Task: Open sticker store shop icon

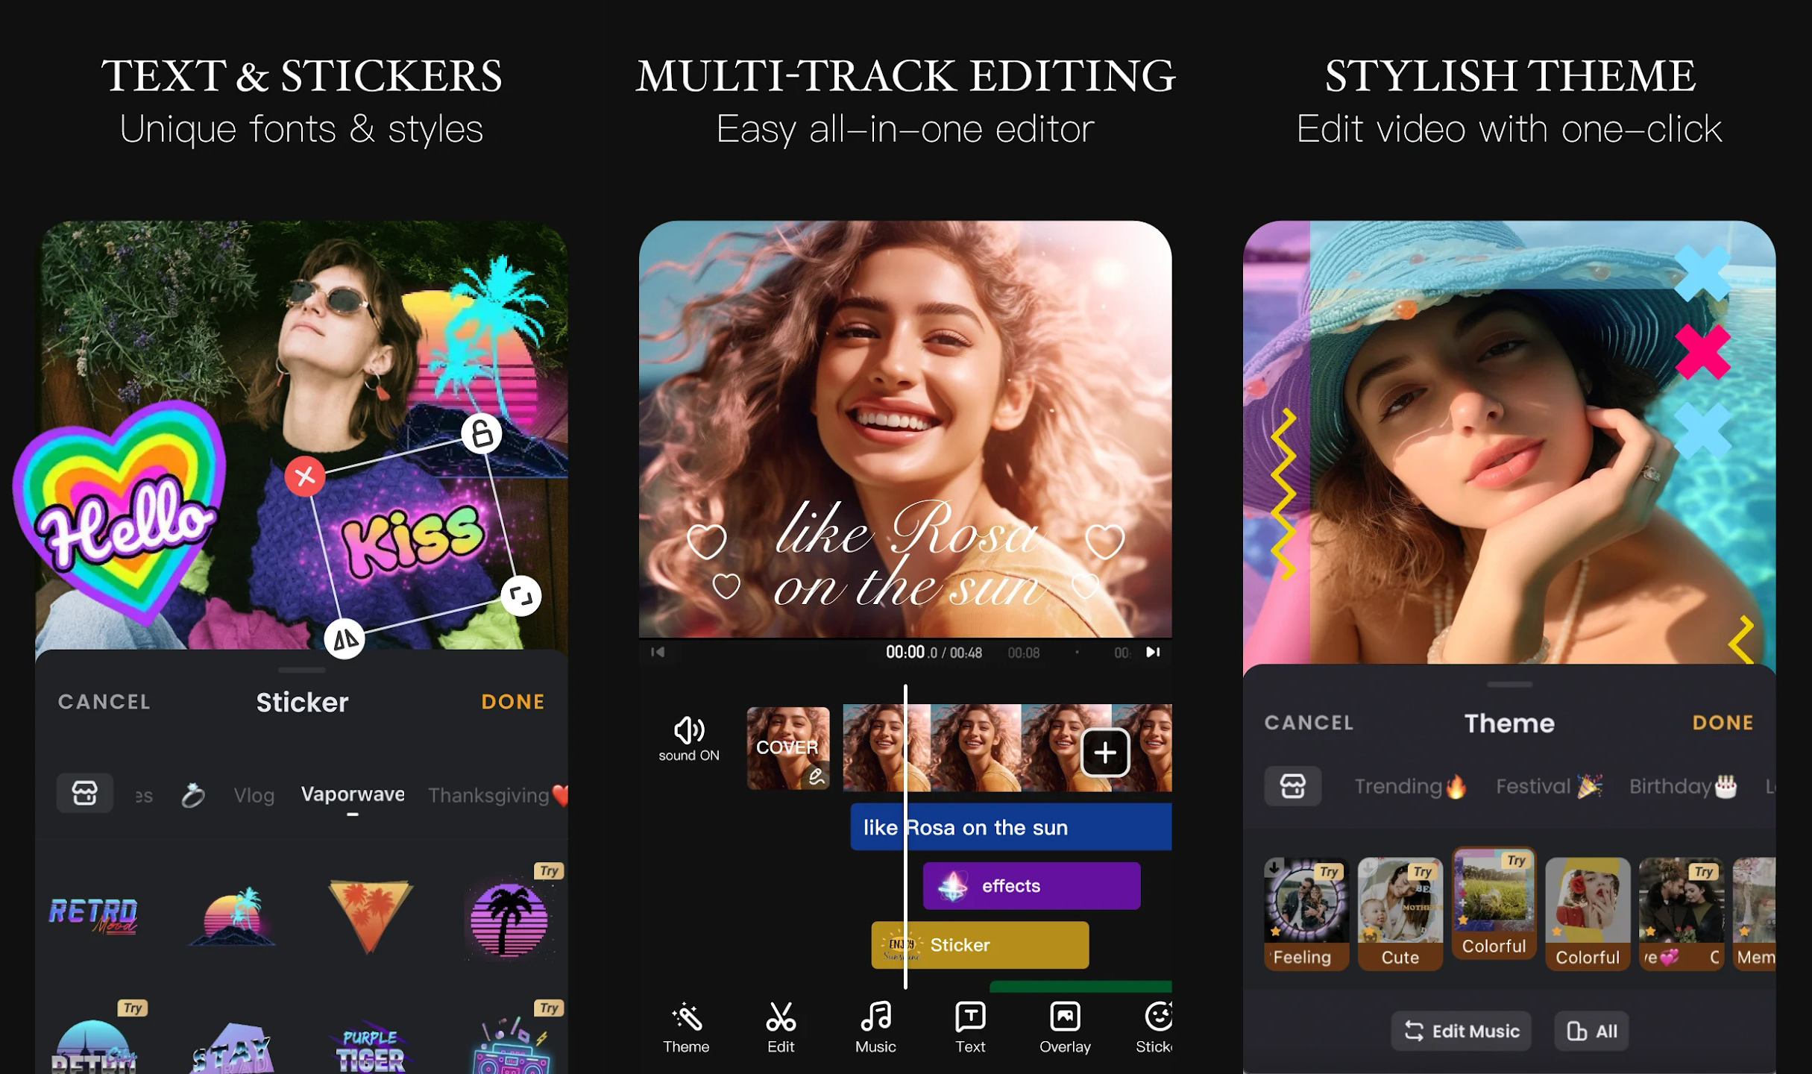Action: tap(85, 792)
